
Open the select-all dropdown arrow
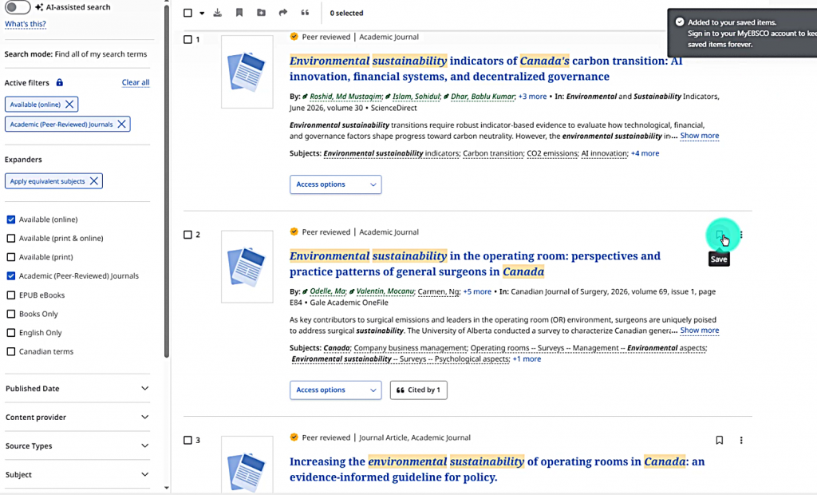202,13
